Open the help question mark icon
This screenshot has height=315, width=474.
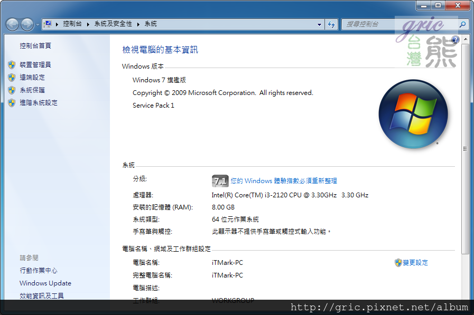[x=456, y=40]
